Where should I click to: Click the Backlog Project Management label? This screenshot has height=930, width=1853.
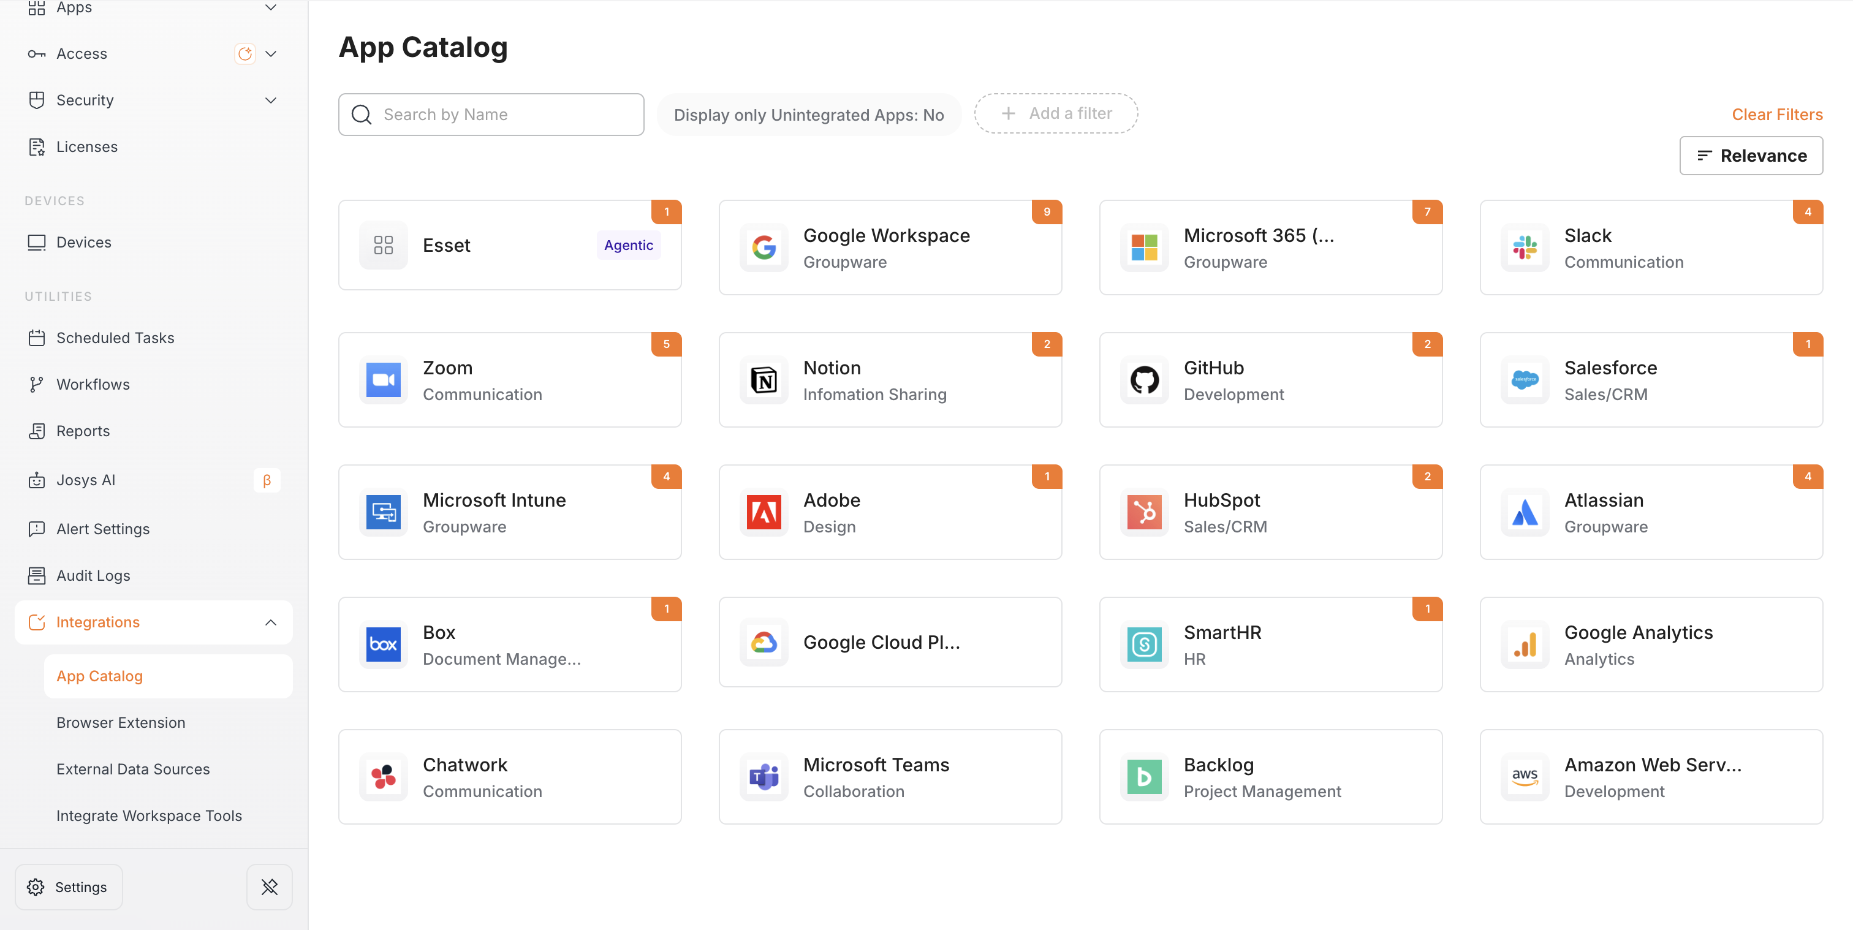tap(1262, 791)
